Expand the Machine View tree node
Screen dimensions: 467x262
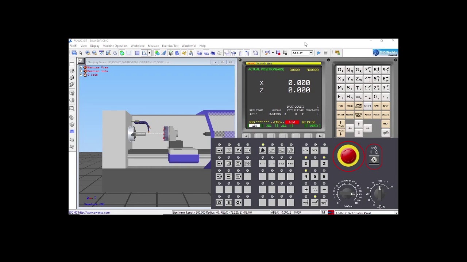click(81, 67)
